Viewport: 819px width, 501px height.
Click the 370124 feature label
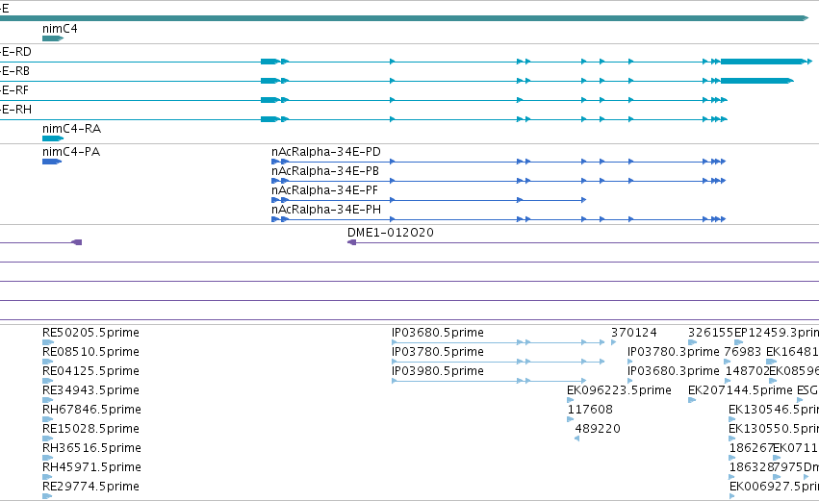(634, 333)
